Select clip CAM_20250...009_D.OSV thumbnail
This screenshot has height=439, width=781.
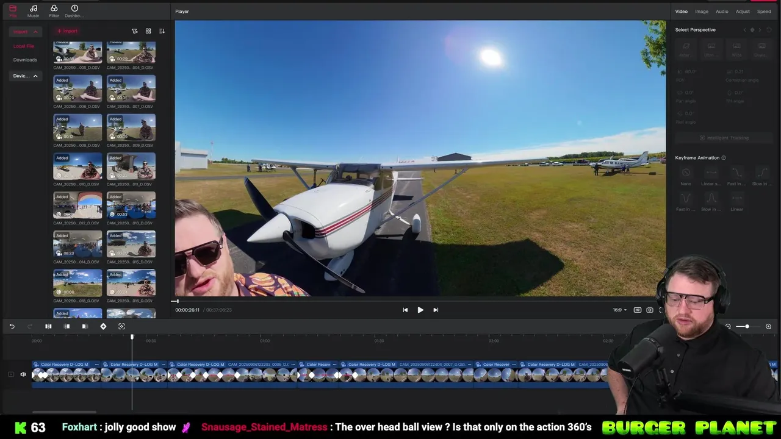coord(131,128)
